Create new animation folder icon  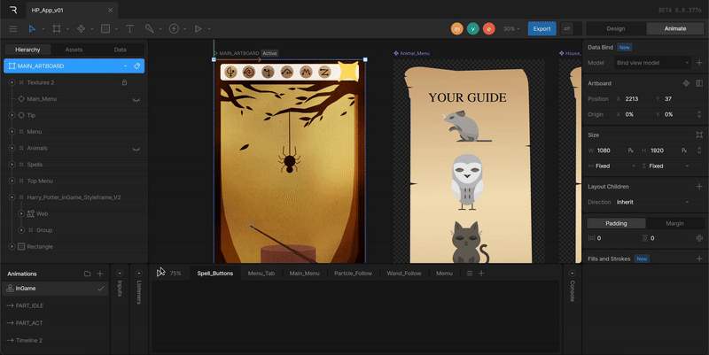(x=87, y=274)
